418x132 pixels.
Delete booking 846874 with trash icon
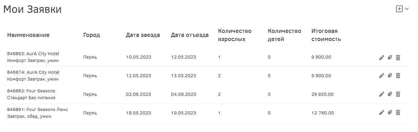[x=398, y=76]
